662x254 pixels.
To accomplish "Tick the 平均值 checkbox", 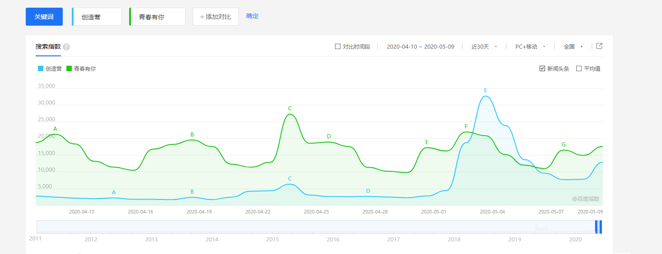I will 579,69.
